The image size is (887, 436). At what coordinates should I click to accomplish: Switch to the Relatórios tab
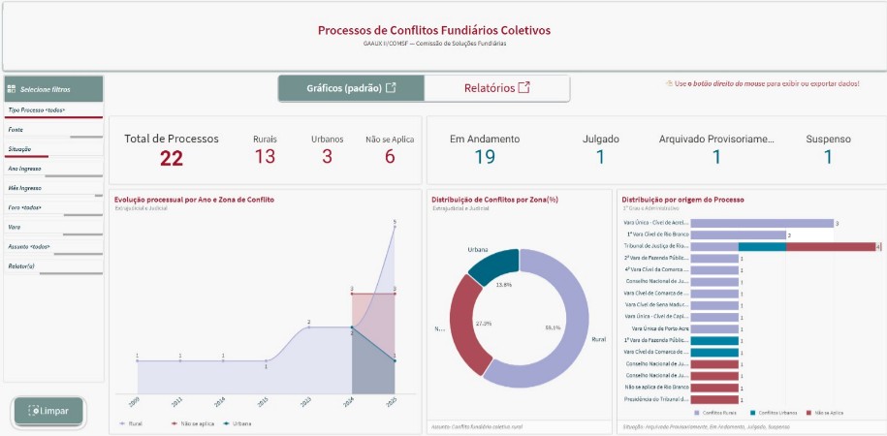point(497,88)
